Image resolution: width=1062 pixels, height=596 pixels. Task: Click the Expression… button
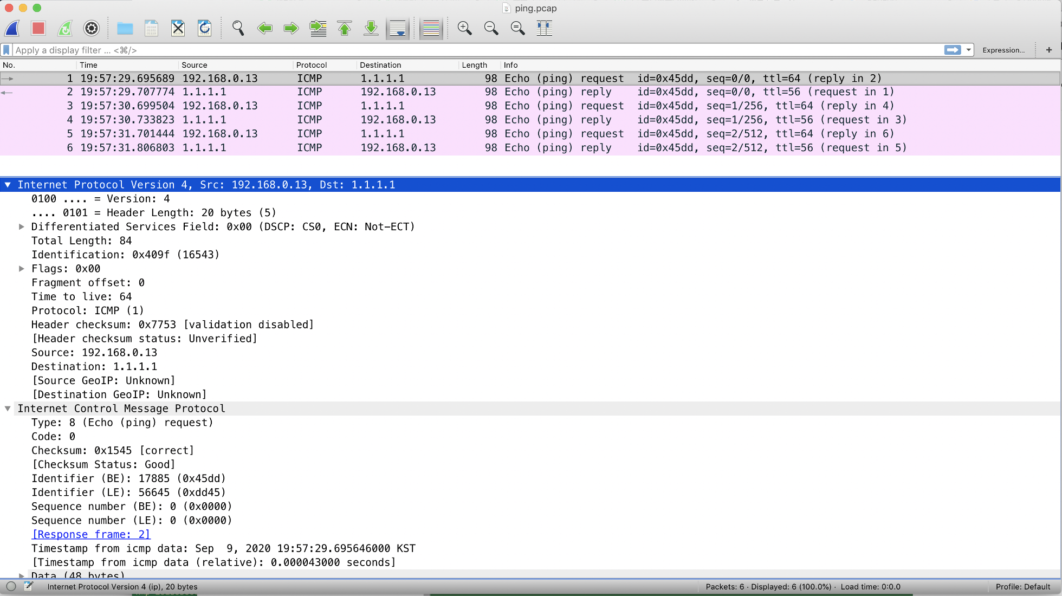[1003, 50]
